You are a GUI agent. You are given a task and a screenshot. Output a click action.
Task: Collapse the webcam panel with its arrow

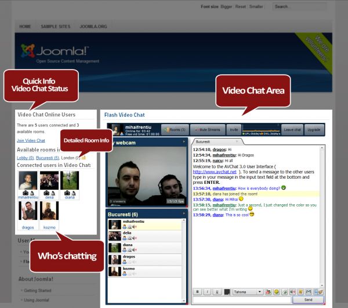point(184,142)
